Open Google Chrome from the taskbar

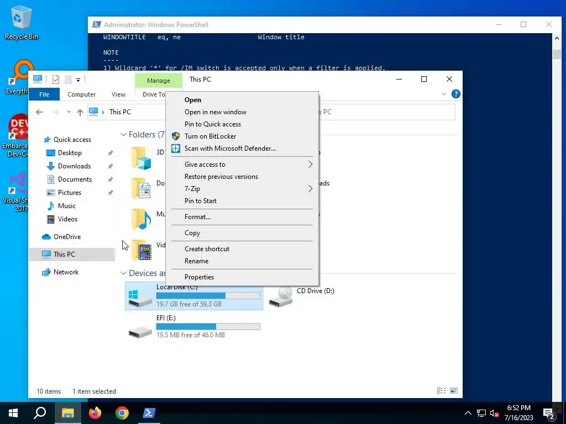coord(122,413)
